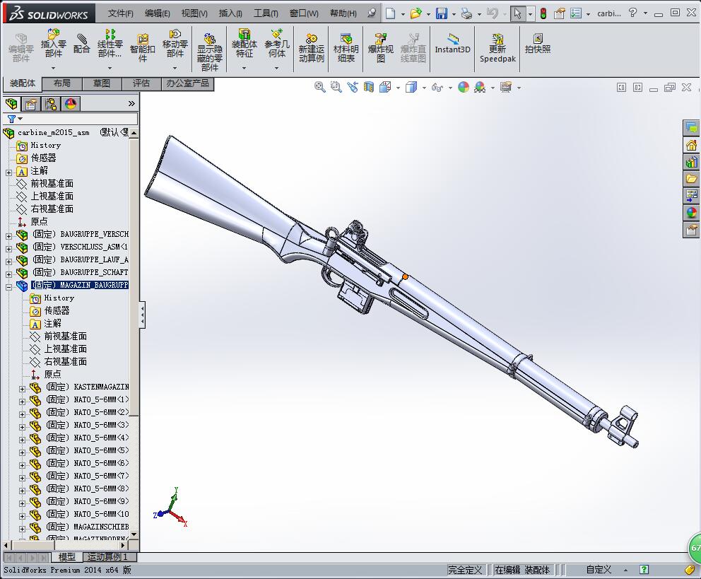This screenshot has height=579, width=701.
Task: Click Save disk icon in title toolbar
Action: pos(442,13)
